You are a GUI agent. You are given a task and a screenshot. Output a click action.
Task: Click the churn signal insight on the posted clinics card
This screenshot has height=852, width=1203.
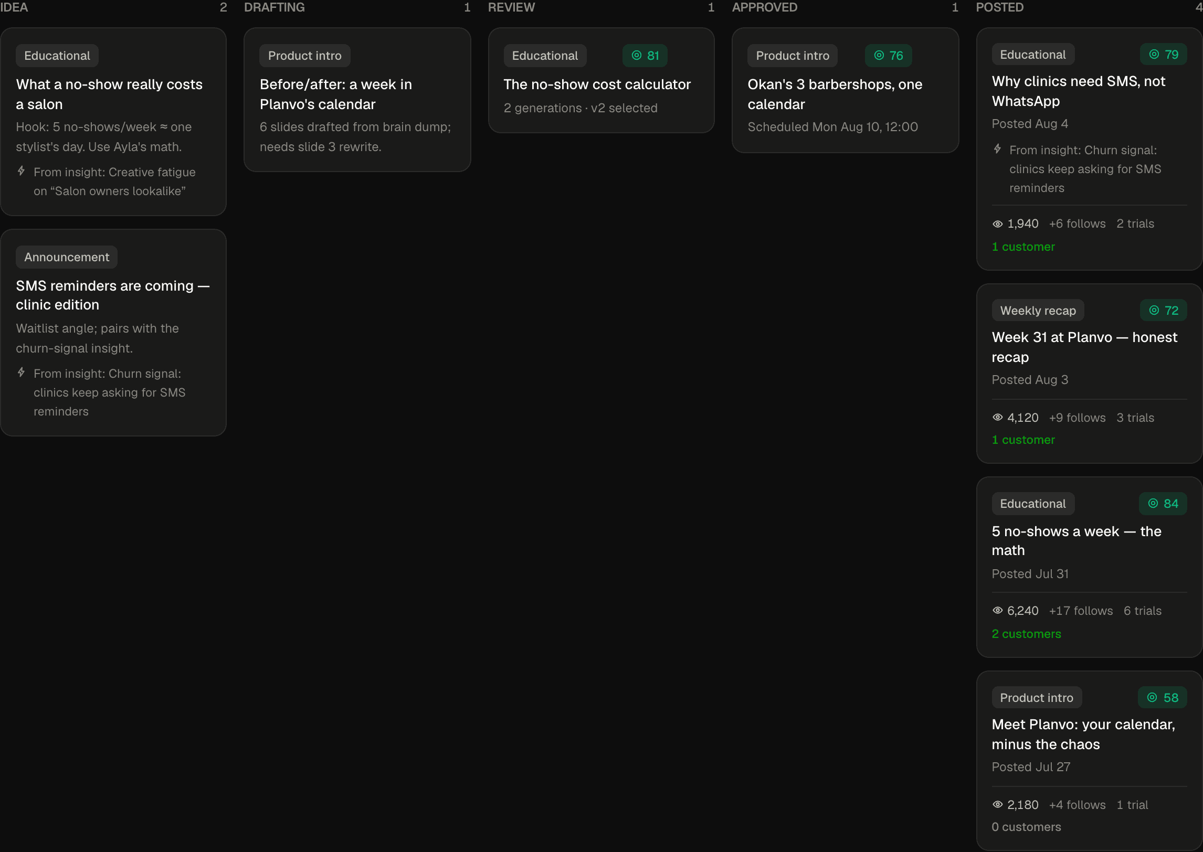1085,169
